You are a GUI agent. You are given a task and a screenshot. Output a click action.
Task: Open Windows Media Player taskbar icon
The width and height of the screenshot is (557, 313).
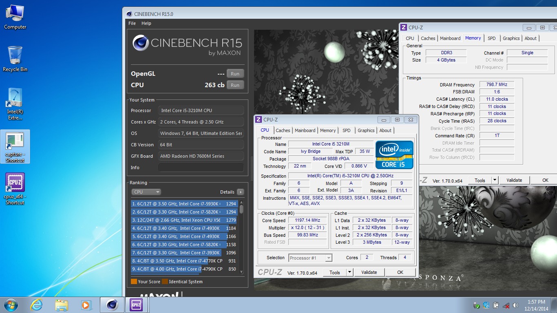pos(86,305)
